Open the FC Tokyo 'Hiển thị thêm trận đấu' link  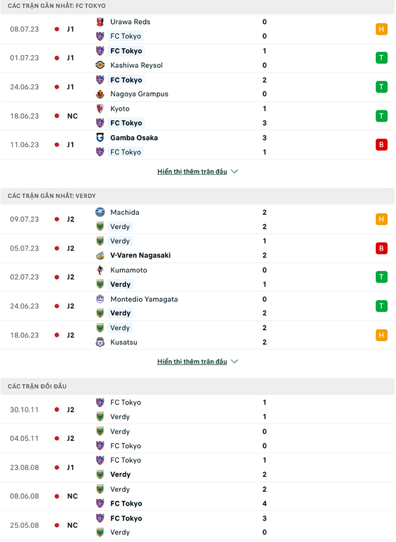click(x=192, y=172)
